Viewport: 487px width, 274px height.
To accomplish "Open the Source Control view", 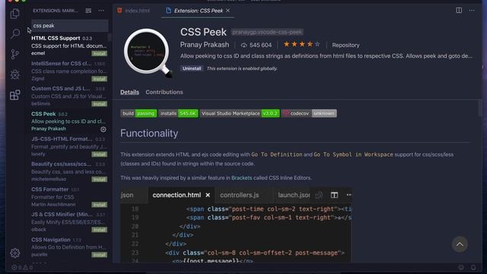I will 14,54.
